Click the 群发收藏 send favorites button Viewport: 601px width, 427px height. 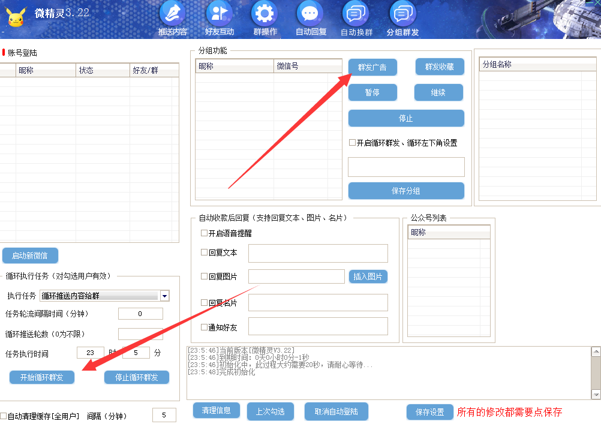(438, 67)
